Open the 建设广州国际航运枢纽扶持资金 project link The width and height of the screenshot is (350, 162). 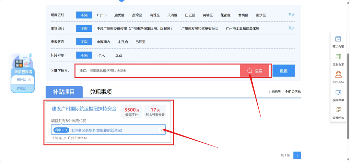(x=84, y=109)
